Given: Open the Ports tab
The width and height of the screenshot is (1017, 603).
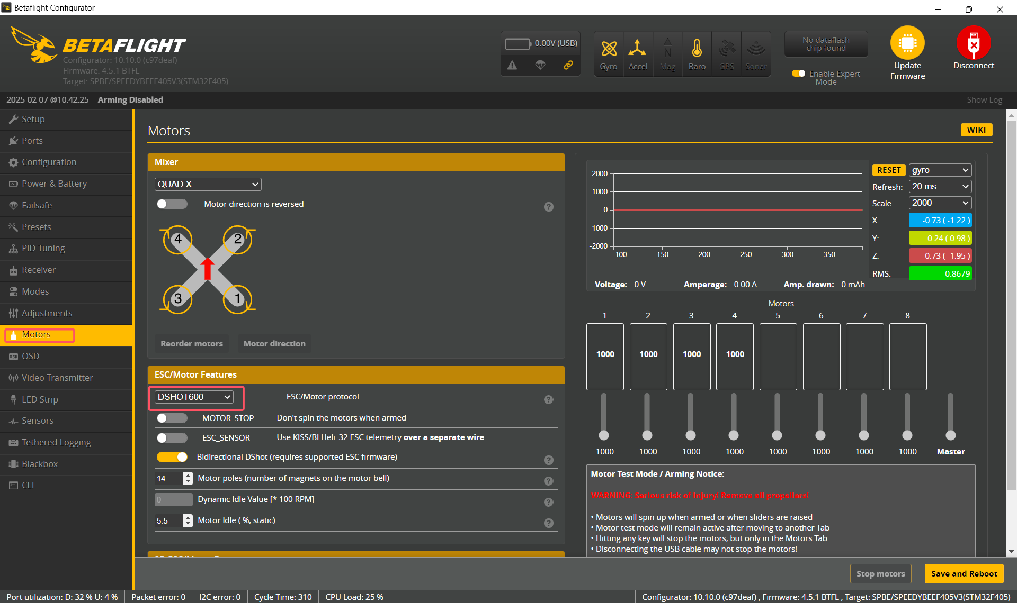Looking at the screenshot, I should point(66,141).
